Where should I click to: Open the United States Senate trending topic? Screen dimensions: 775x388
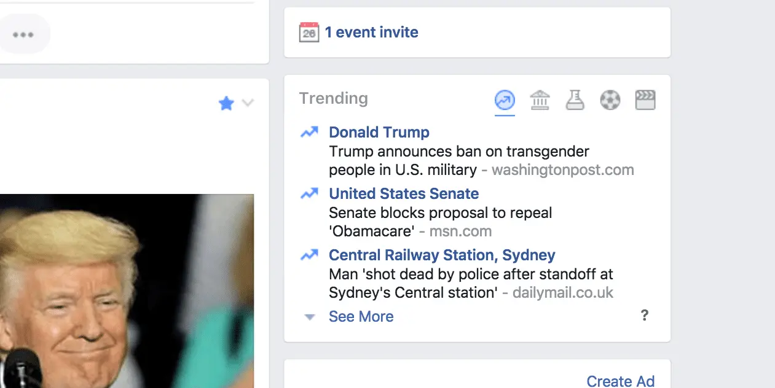[x=404, y=193]
